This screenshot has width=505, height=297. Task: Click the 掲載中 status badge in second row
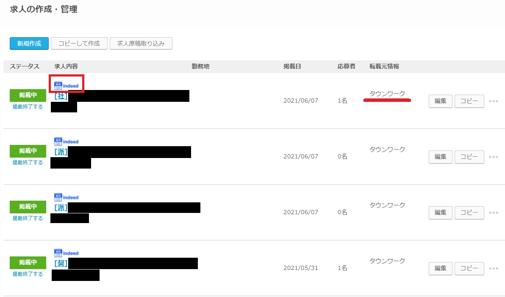(x=28, y=151)
